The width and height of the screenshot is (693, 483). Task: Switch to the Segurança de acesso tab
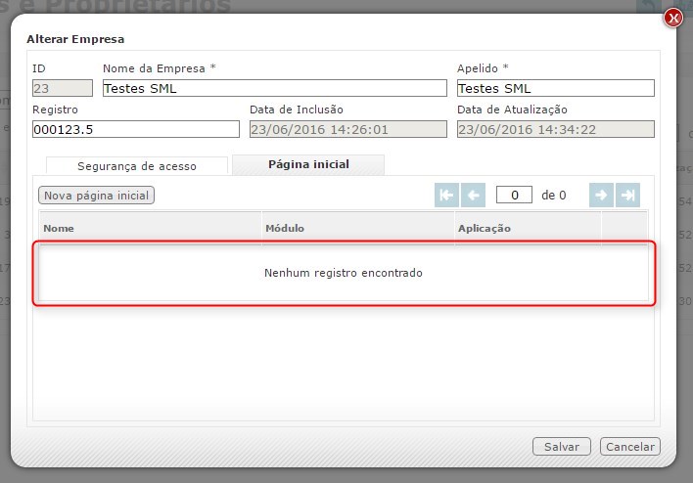pos(136,165)
